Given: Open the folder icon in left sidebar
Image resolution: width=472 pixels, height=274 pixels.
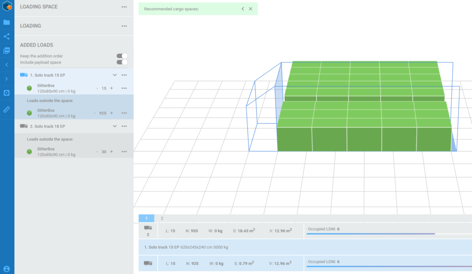Looking at the screenshot, I should tap(6, 22).
